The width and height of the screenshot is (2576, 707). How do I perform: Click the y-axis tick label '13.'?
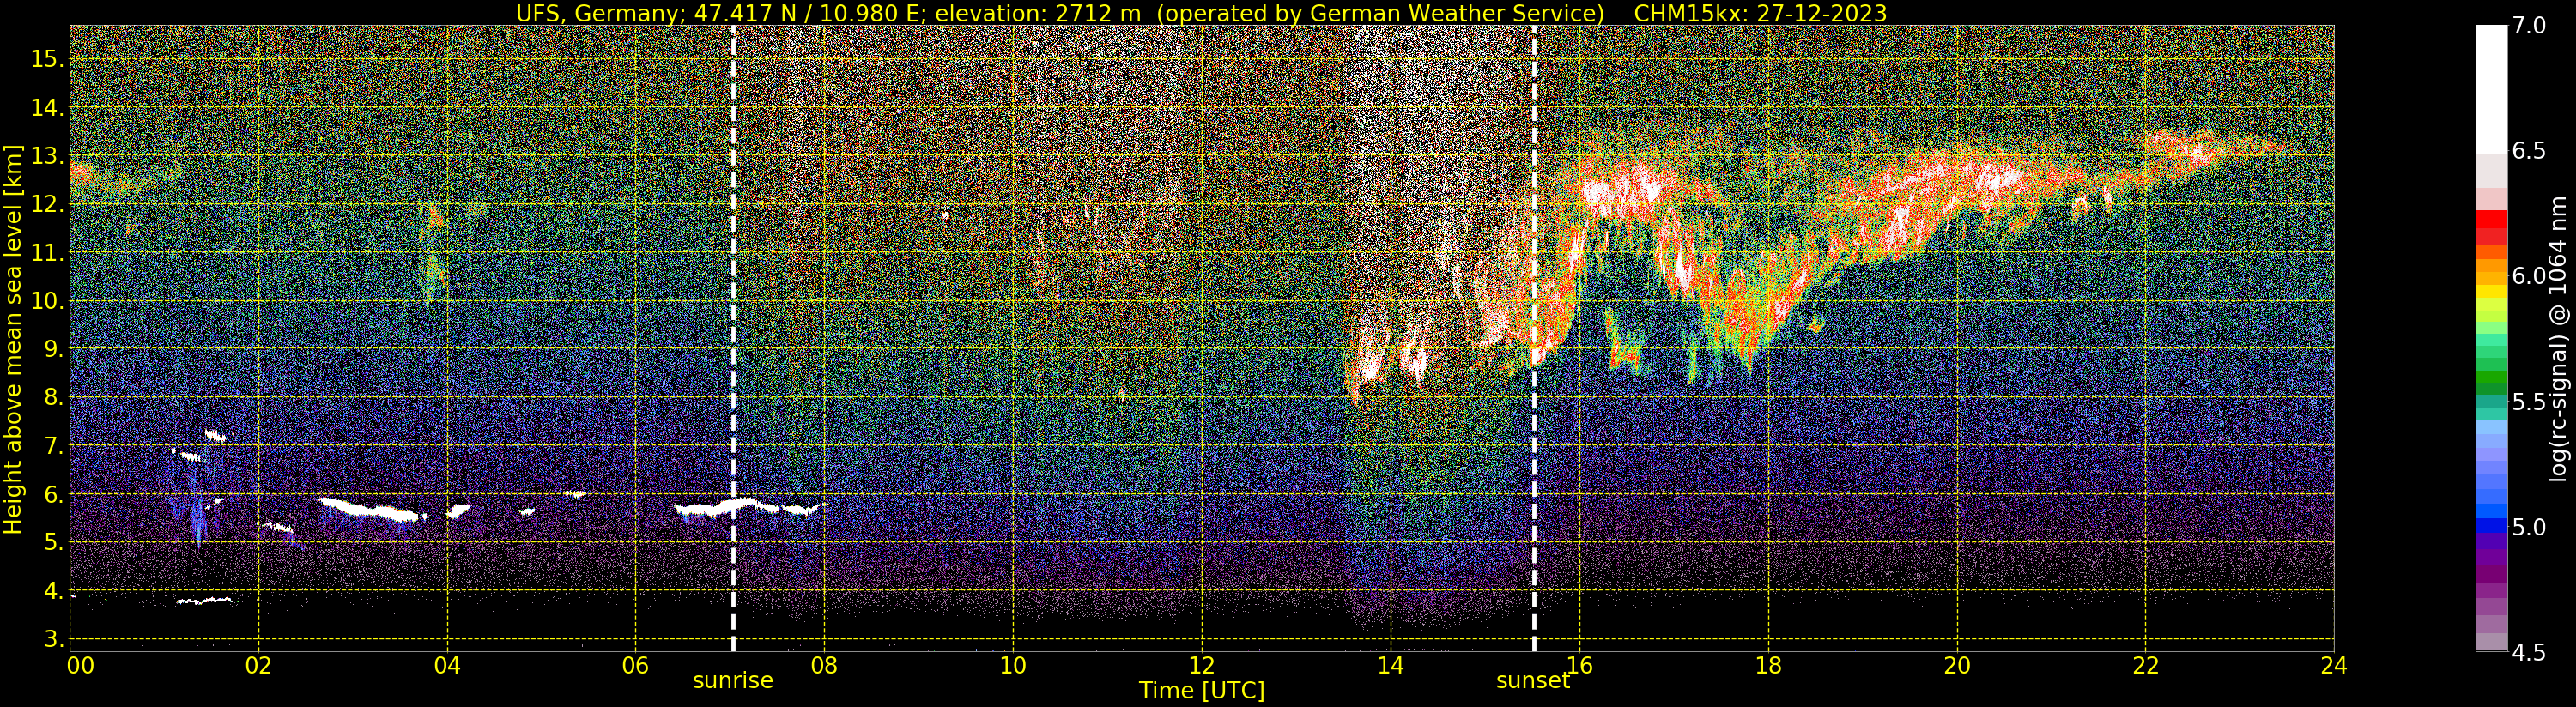(x=47, y=156)
